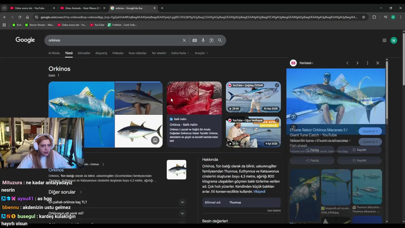Switch to the Glass Animals Heat Waves tab
Image resolution: width=405 pixels, height=228 pixels.
(83, 8)
